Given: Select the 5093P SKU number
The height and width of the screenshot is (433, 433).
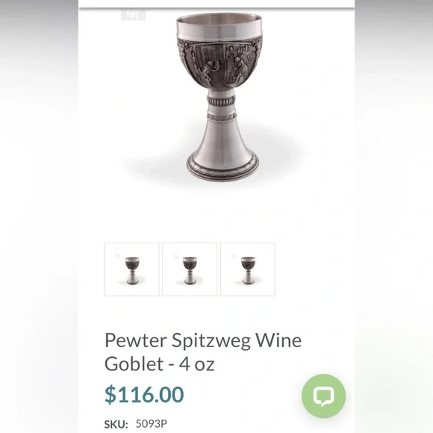Looking at the screenshot, I should [152, 423].
